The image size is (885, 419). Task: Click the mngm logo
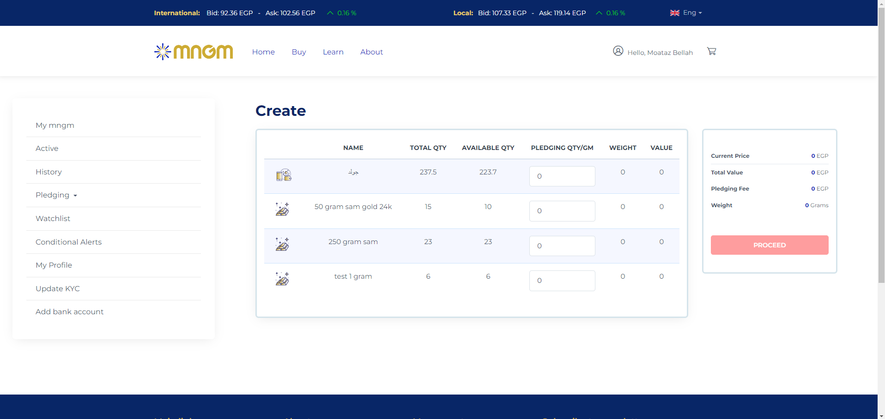pos(194,52)
